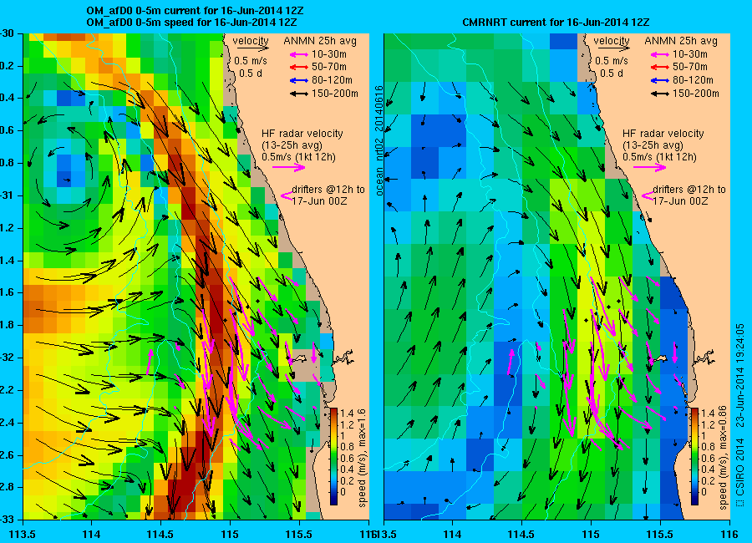Click the title 'OM_afD0 0-5m speed for 16-Jun-2014 12Z'
The image size is (752, 543).
coord(191,22)
